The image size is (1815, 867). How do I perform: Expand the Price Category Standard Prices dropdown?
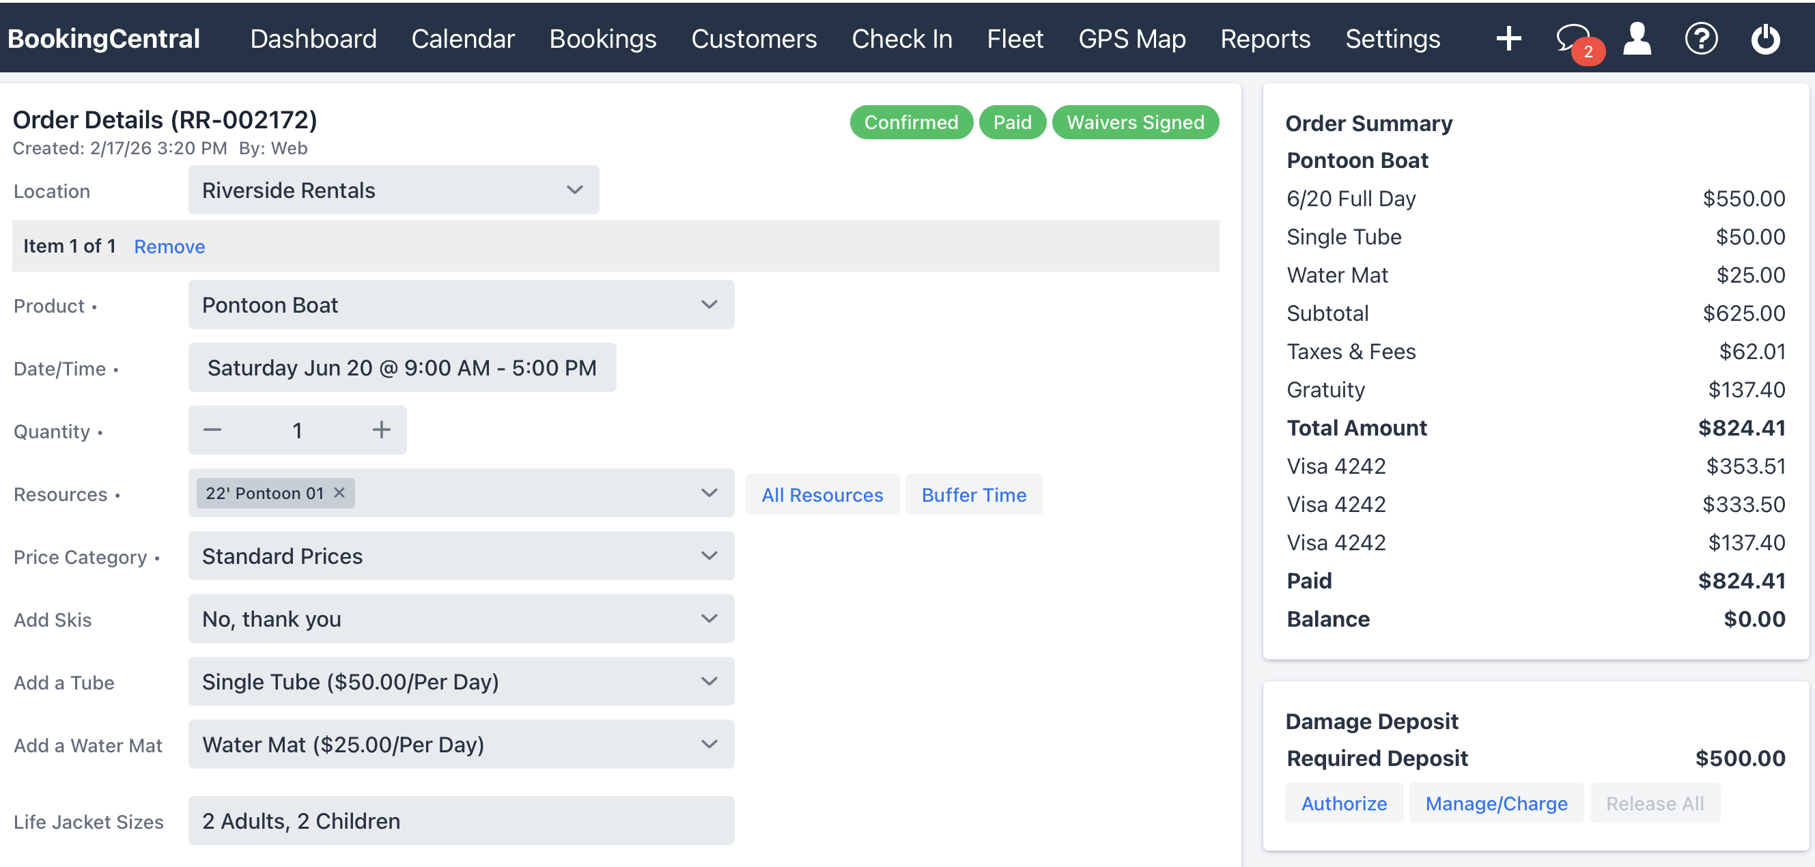461,556
